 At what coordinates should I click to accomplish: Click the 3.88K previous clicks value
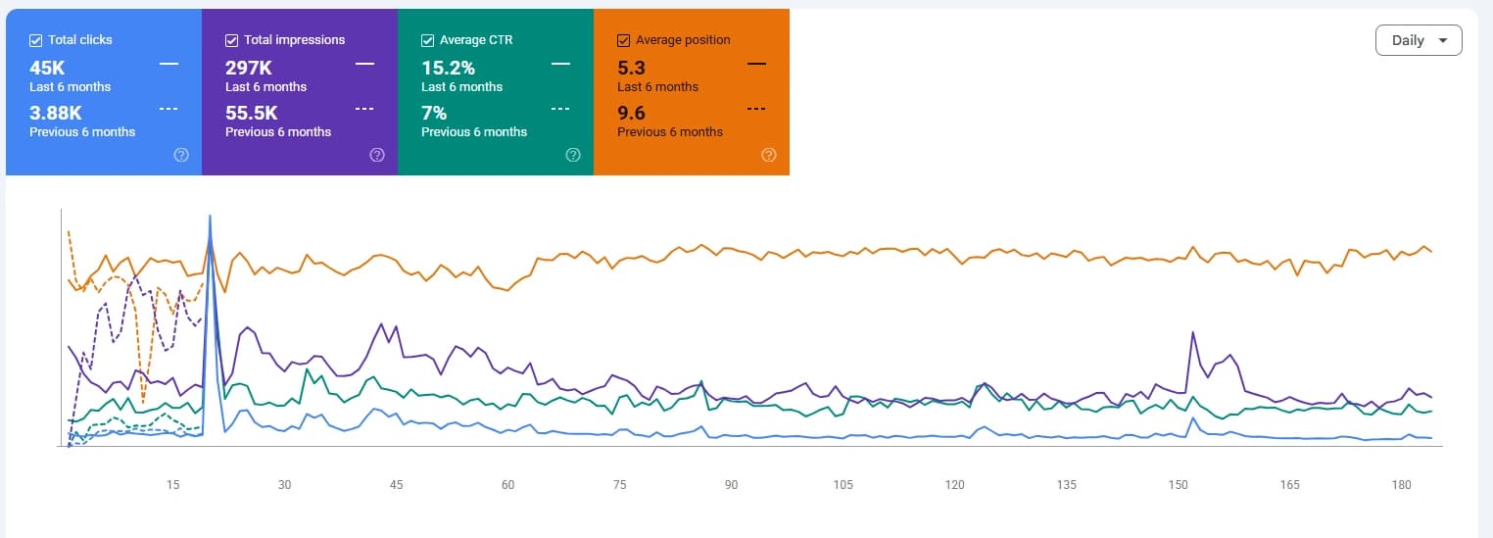(x=56, y=113)
